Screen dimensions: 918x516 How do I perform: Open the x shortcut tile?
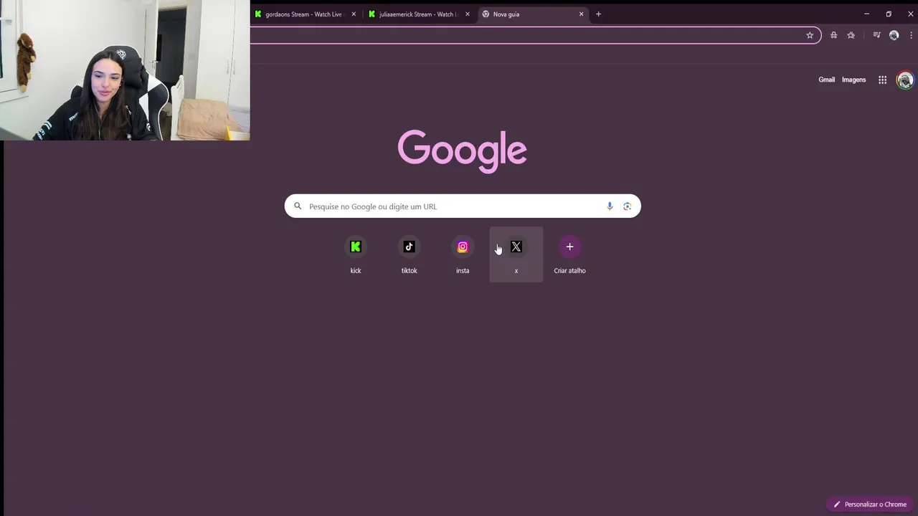point(516,254)
